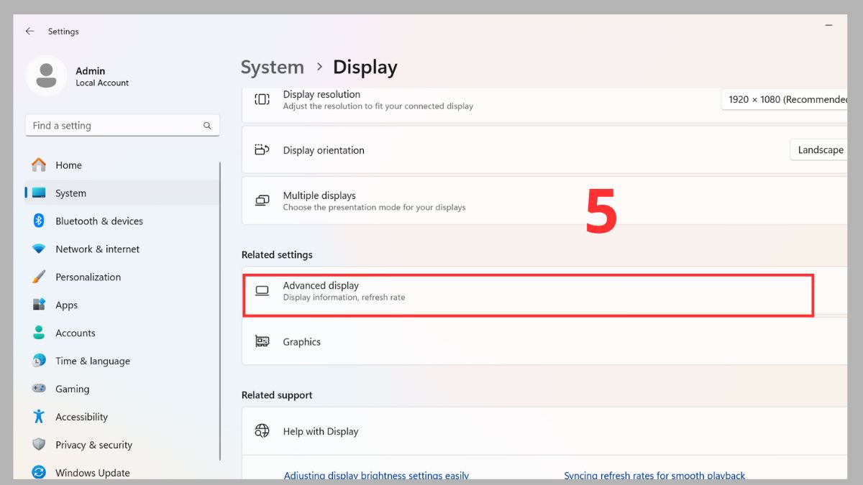863x485 pixels.
Task: Click the Display orientation icon
Action: click(262, 150)
